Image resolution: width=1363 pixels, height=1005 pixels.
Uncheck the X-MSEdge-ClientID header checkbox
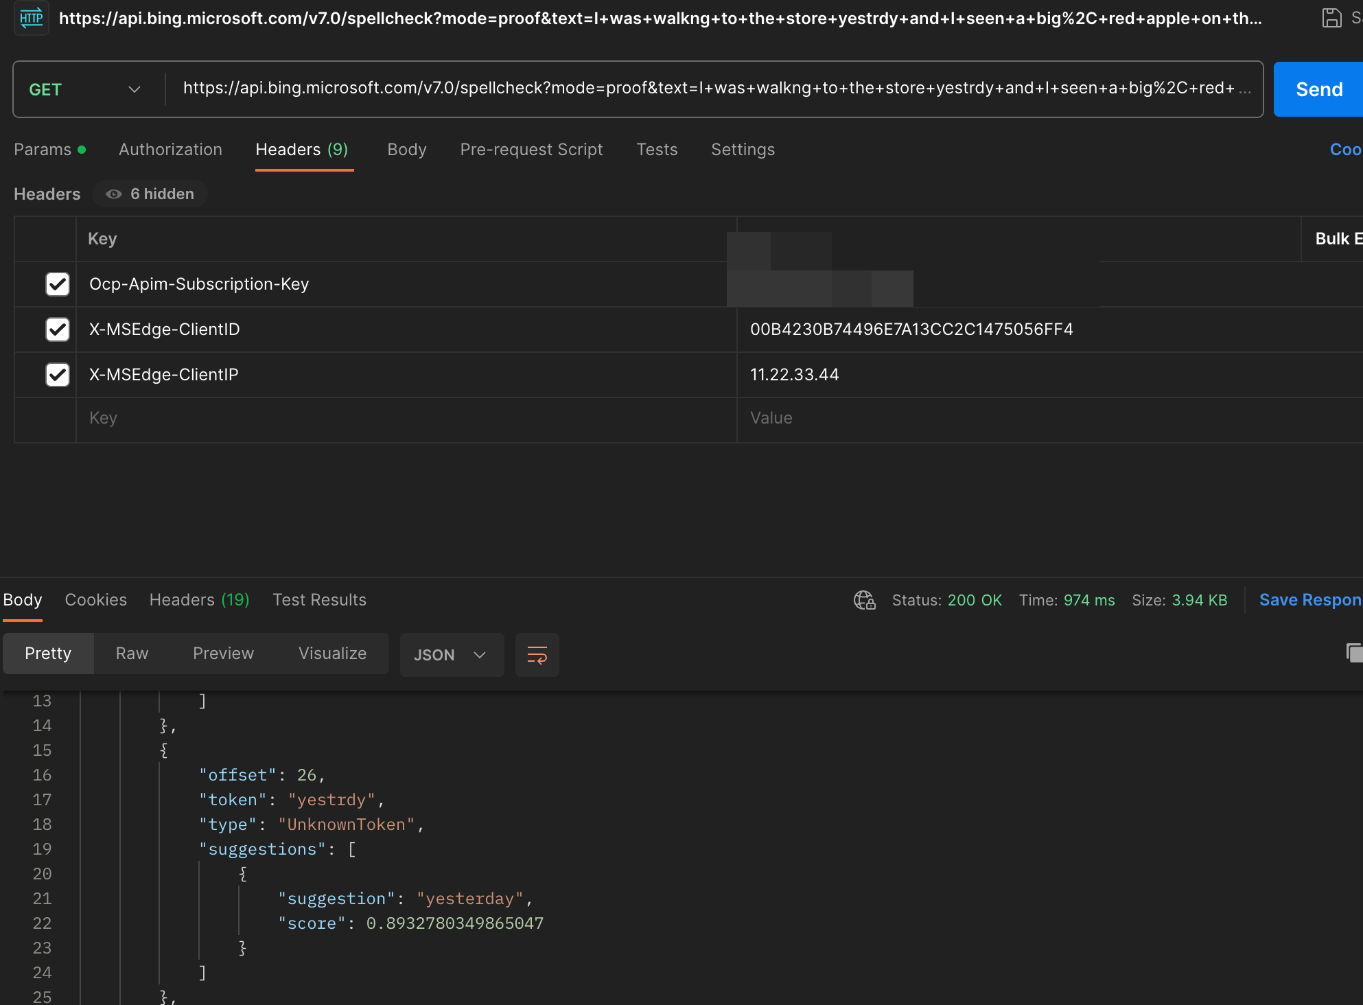tap(58, 329)
